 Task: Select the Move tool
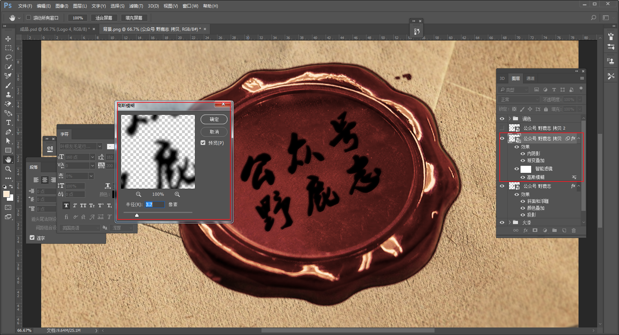click(x=8, y=39)
